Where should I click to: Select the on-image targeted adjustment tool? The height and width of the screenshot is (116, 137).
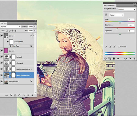[x=106, y=15]
